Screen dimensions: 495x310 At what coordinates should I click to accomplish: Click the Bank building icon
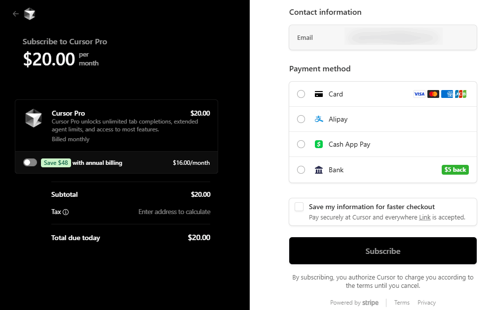coord(319,170)
